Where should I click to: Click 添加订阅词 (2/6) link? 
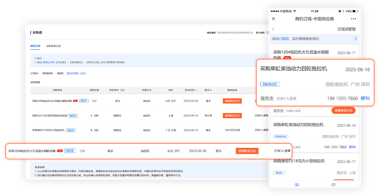click(76, 73)
